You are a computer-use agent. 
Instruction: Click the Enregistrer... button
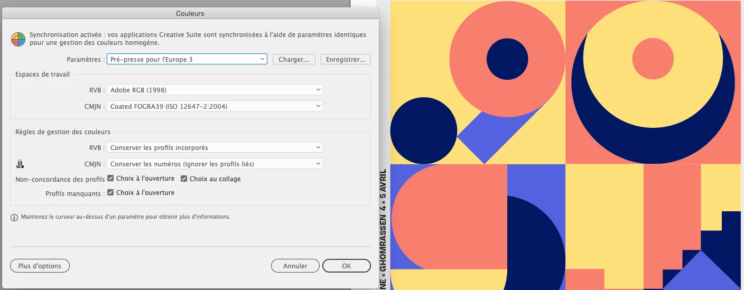click(x=346, y=59)
